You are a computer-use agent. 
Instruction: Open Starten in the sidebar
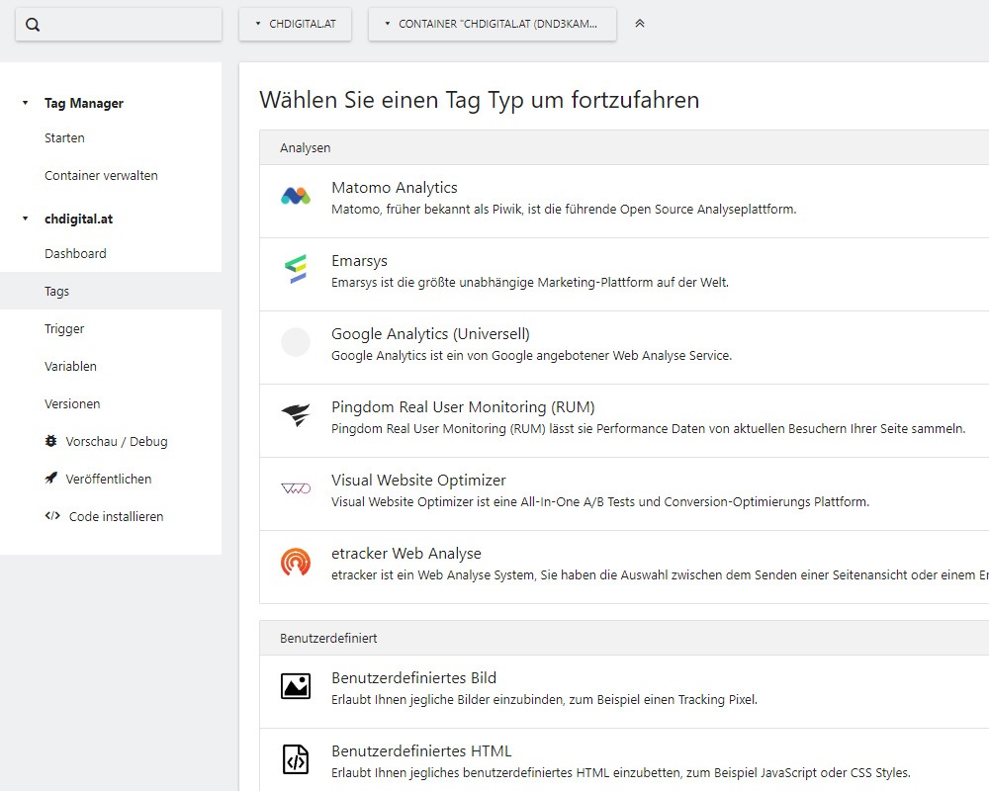[x=64, y=138]
